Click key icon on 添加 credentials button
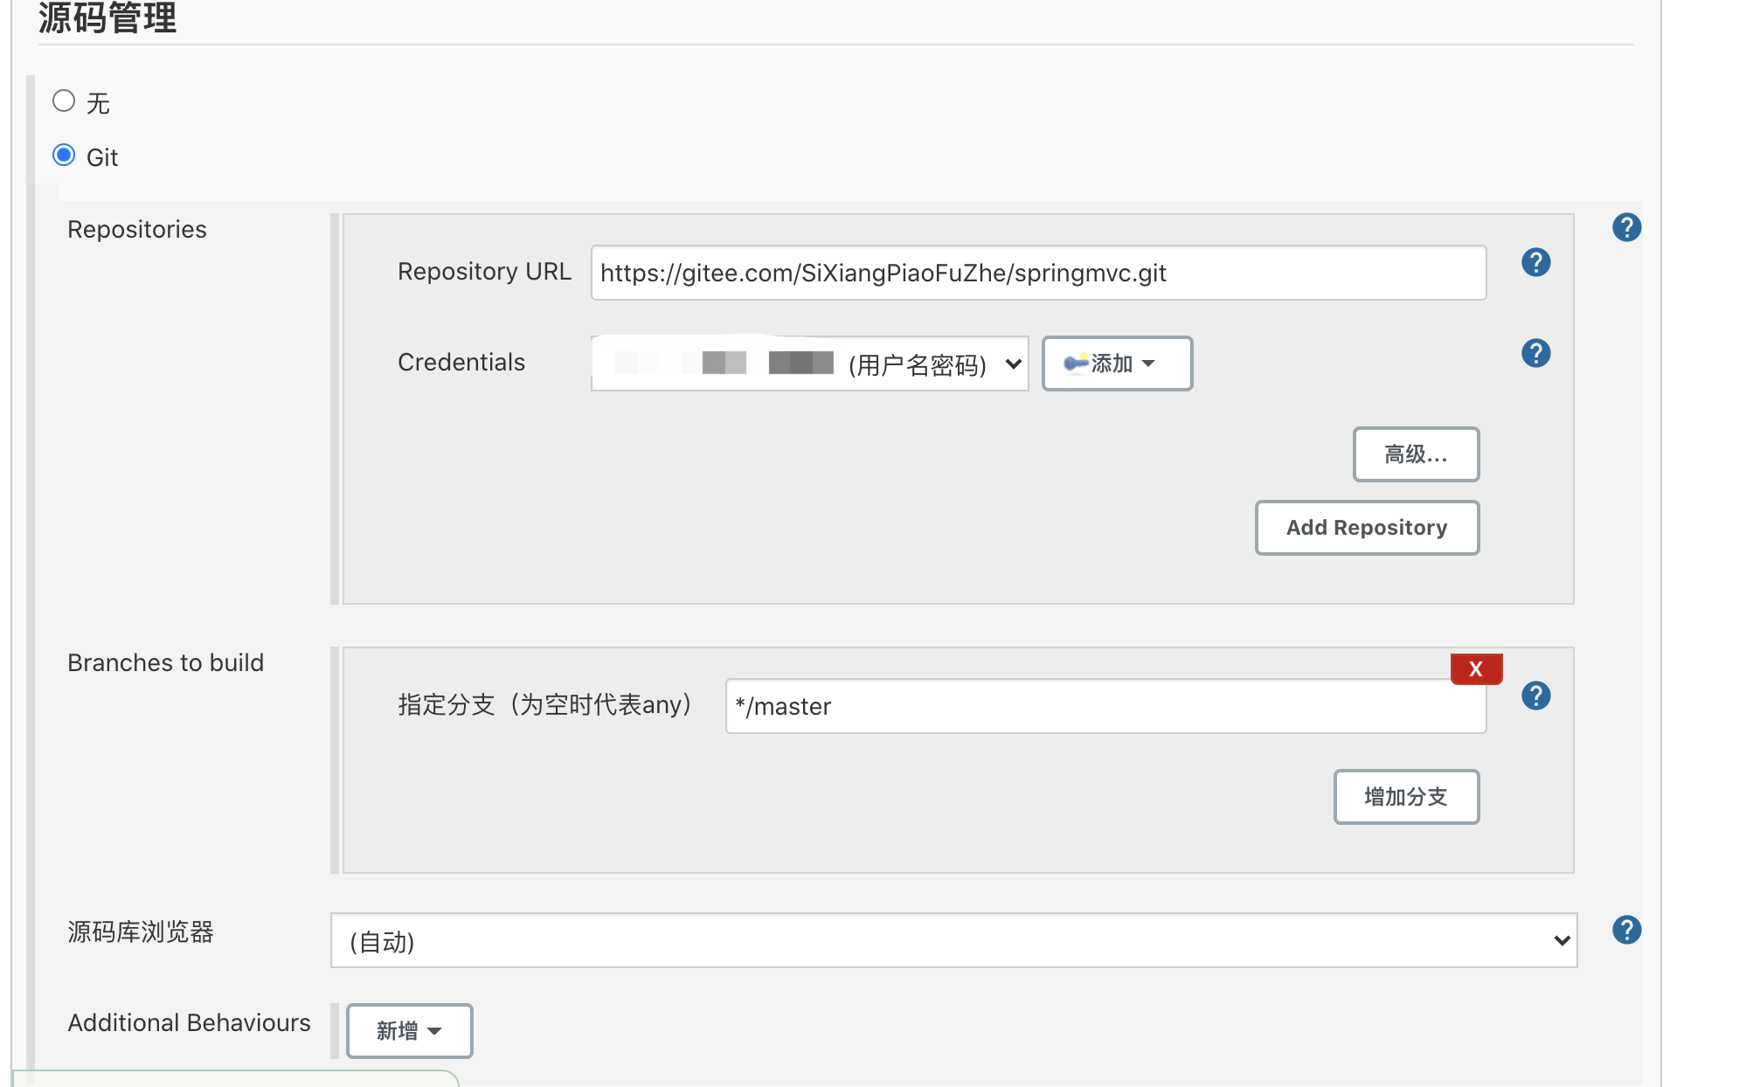The image size is (1753, 1087). (1076, 363)
